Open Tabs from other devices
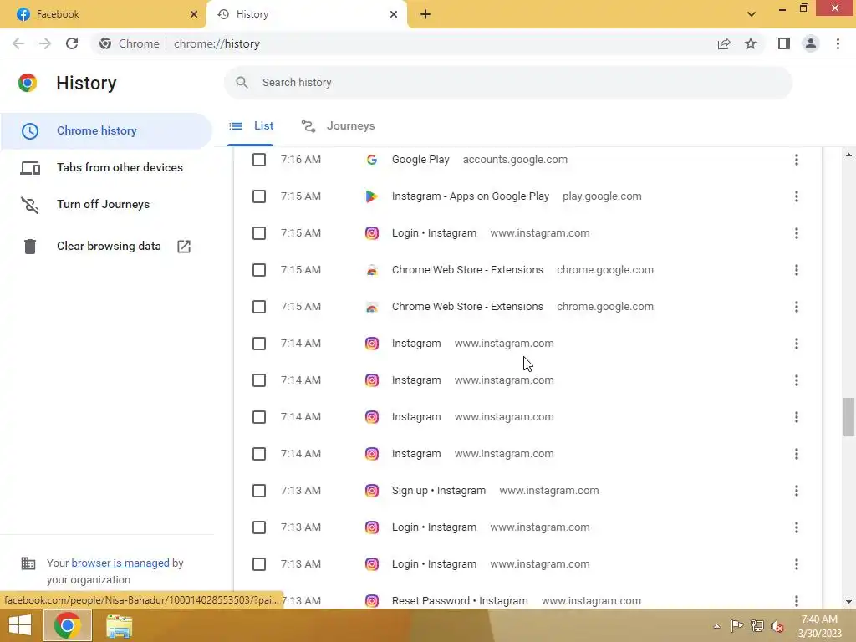Screen dimensions: 856x642 (x=106, y=167)
